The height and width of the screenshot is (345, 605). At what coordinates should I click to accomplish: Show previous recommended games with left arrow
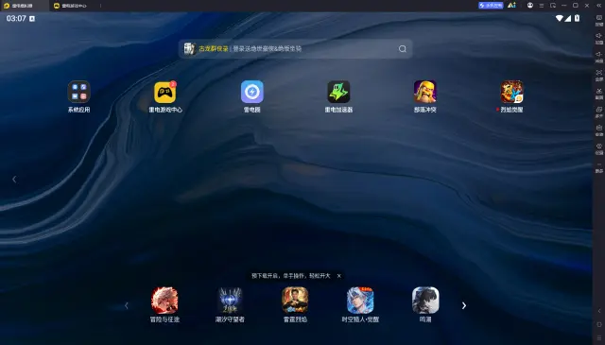pos(126,305)
